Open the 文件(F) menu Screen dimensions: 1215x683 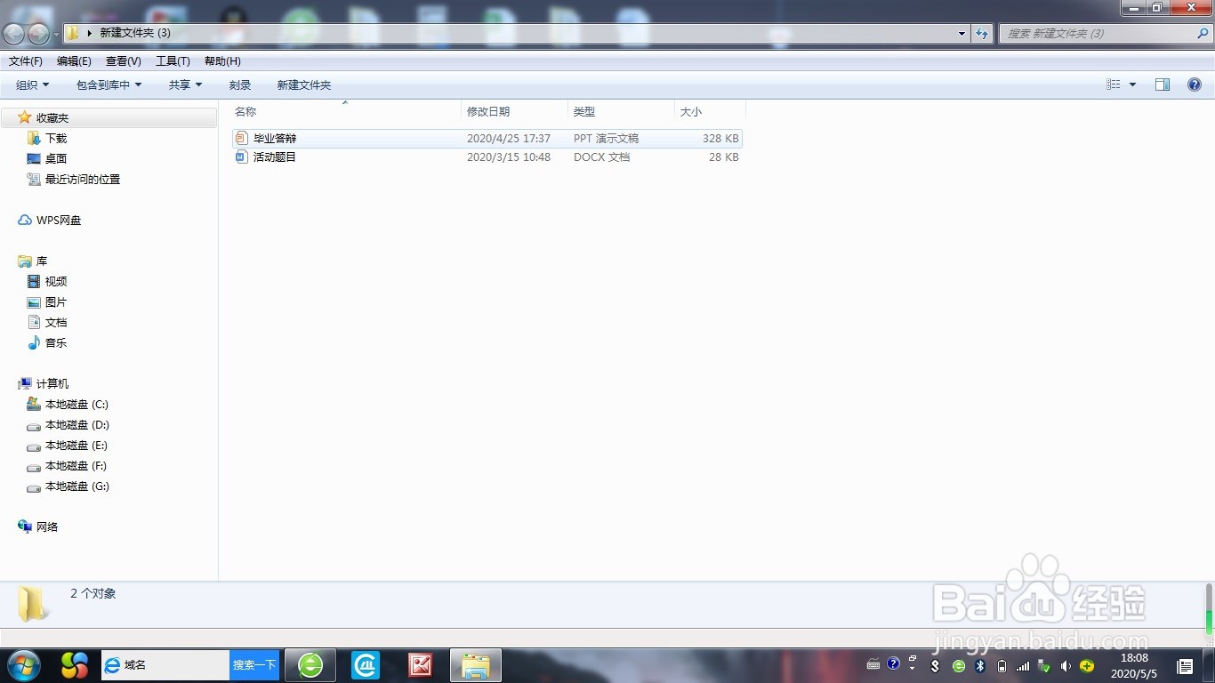(x=26, y=61)
